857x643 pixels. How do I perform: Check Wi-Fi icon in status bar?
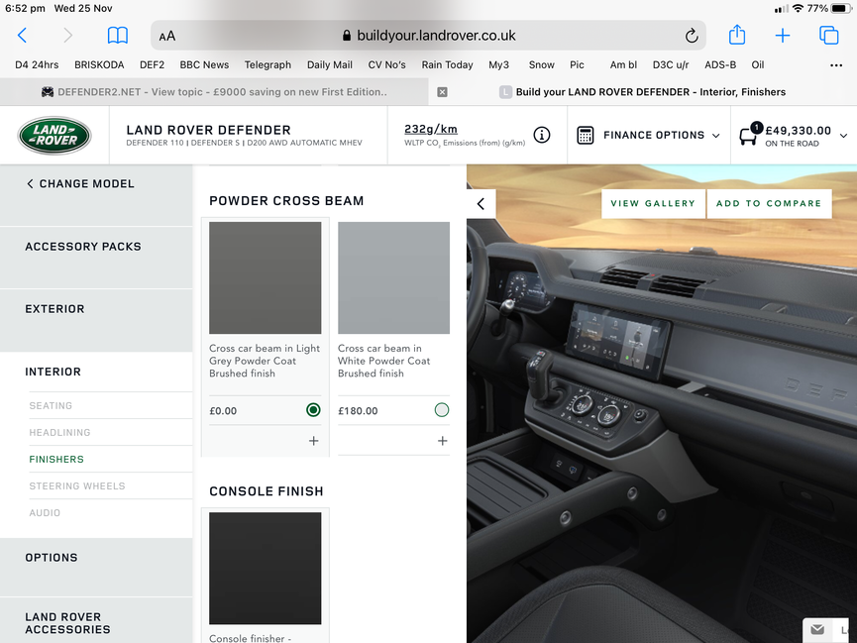[x=798, y=9]
